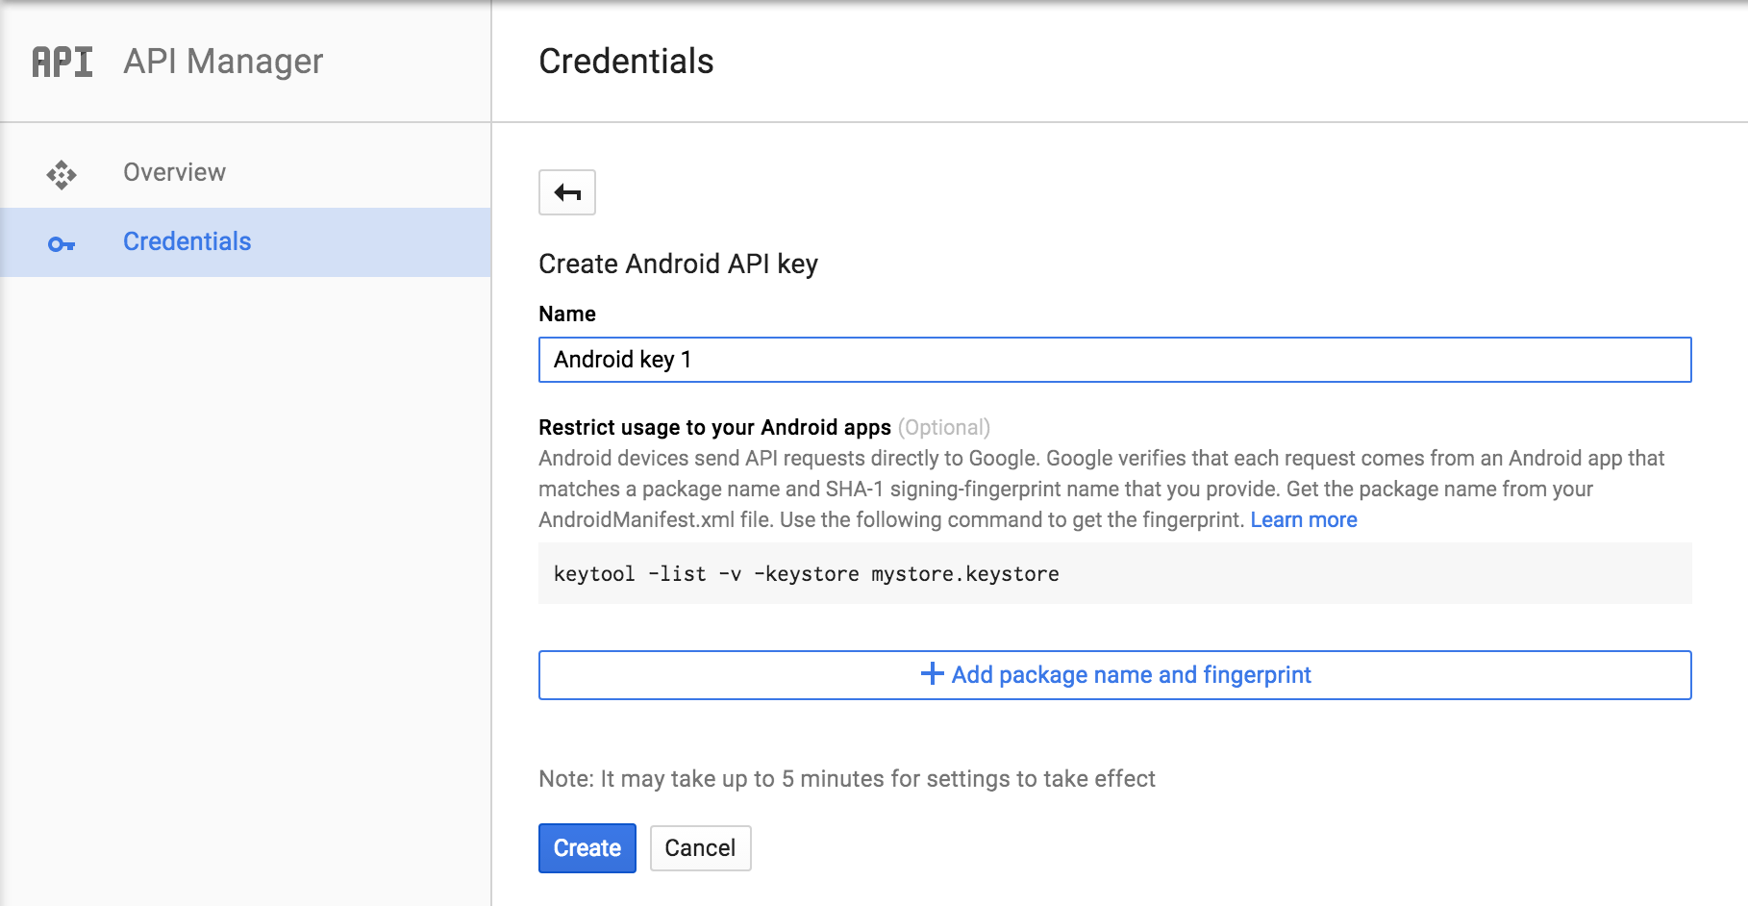The height and width of the screenshot is (906, 1748).
Task: Focus the Name field containing Android key 1
Action: 1114,360
